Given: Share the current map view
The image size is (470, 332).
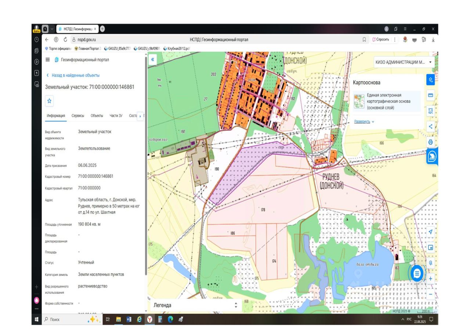Looking at the screenshot, I should (x=430, y=127).
